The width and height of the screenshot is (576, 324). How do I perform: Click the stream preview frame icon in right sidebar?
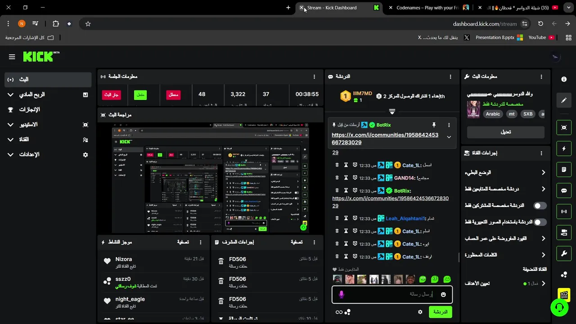click(564, 127)
